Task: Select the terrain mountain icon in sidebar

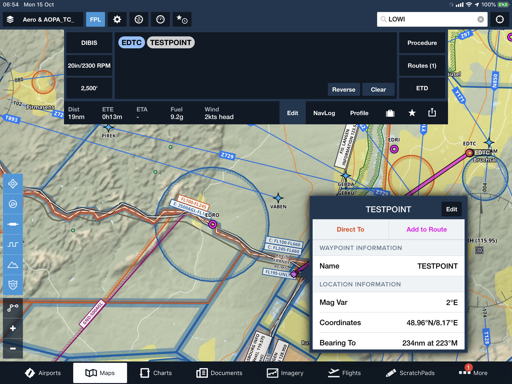Action: coord(13,265)
